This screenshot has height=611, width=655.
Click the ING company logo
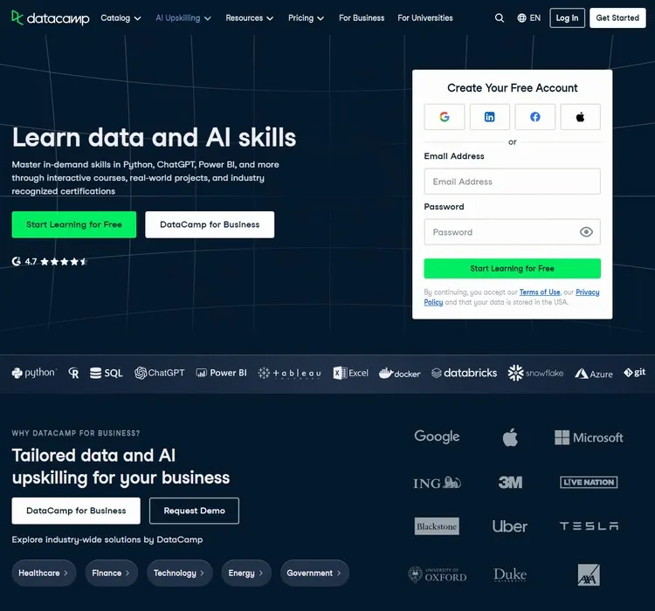437,483
